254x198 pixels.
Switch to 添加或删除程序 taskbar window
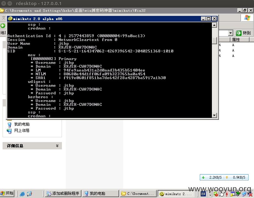click(63, 193)
